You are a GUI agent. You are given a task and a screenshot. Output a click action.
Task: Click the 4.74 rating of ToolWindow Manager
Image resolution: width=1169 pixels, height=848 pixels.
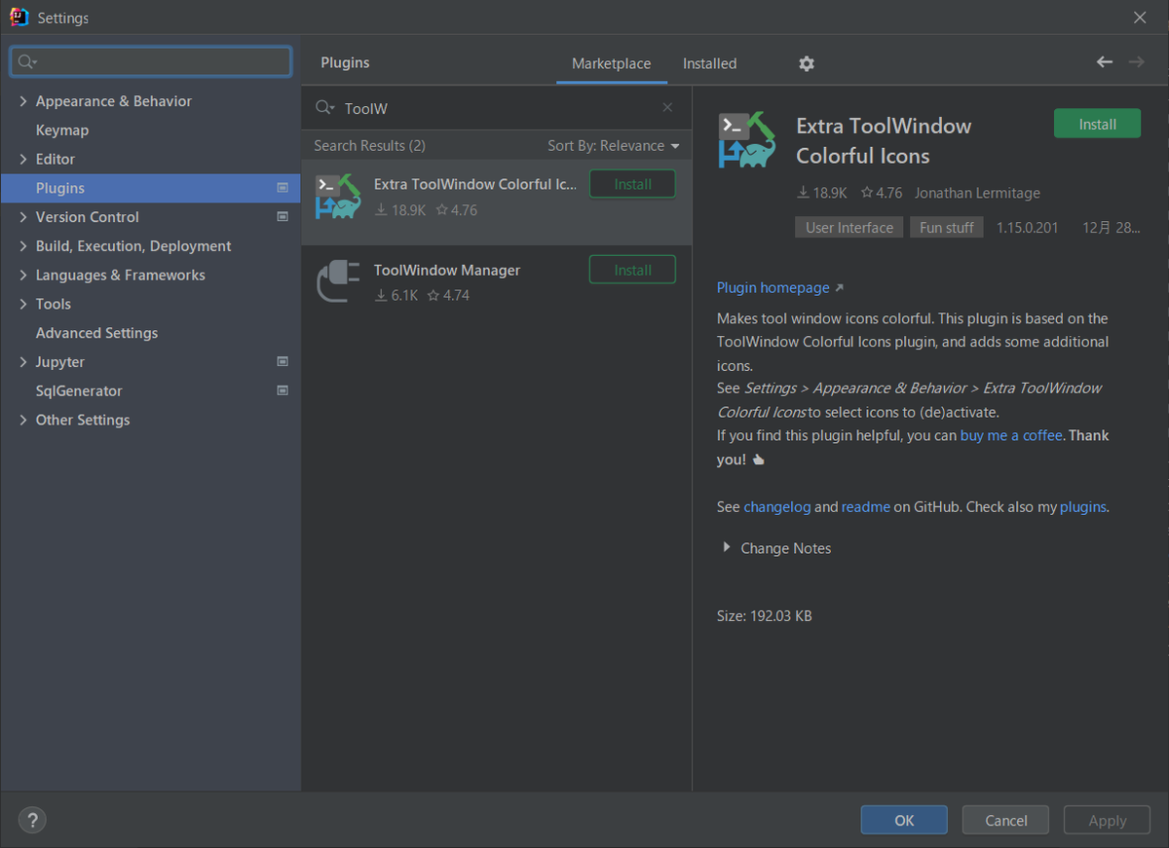(x=448, y=295)
